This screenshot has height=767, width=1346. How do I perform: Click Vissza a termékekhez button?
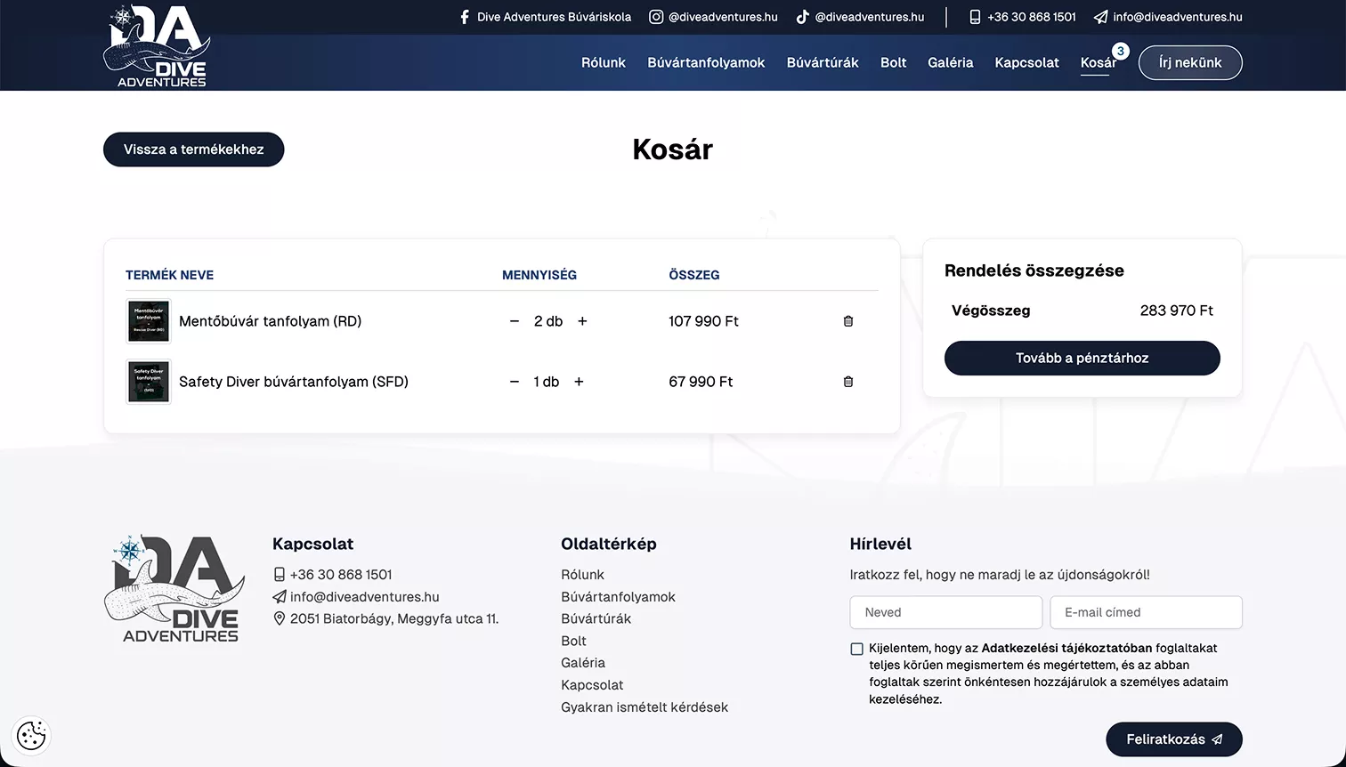point(194,149)
